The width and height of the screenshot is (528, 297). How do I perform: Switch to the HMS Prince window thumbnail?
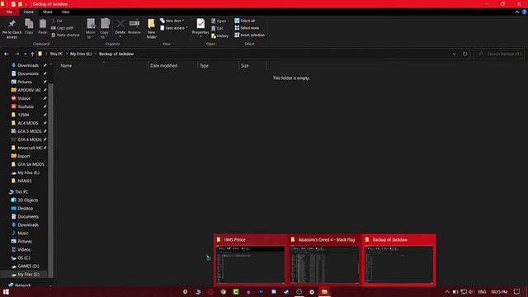[x=250, y=260]
